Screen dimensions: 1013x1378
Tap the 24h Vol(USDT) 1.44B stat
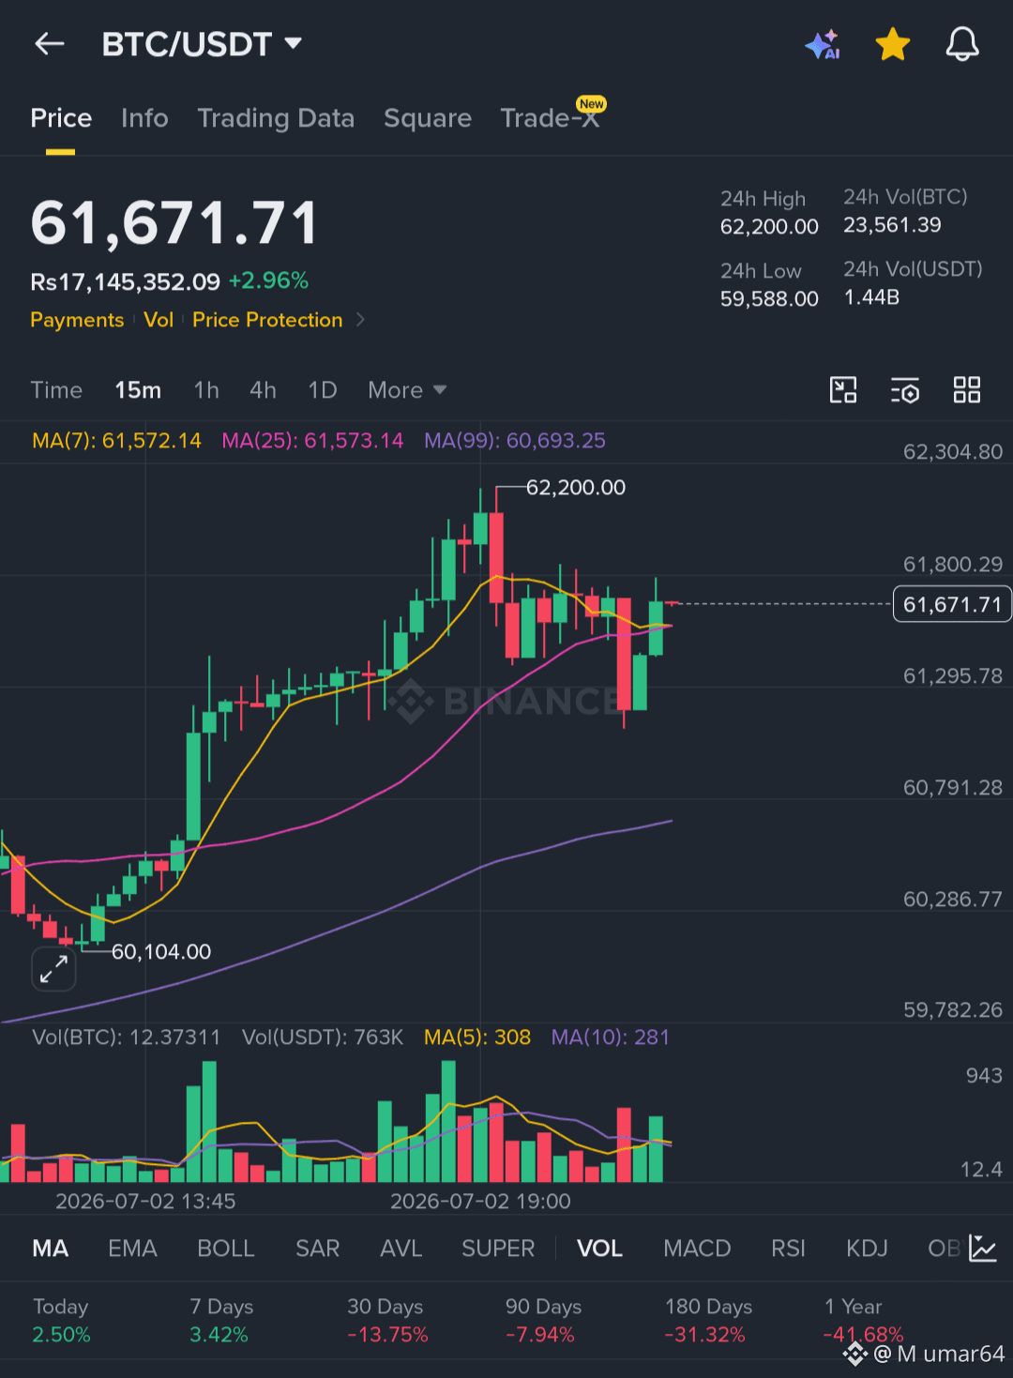pyautogui.click(x=913, y=283)
